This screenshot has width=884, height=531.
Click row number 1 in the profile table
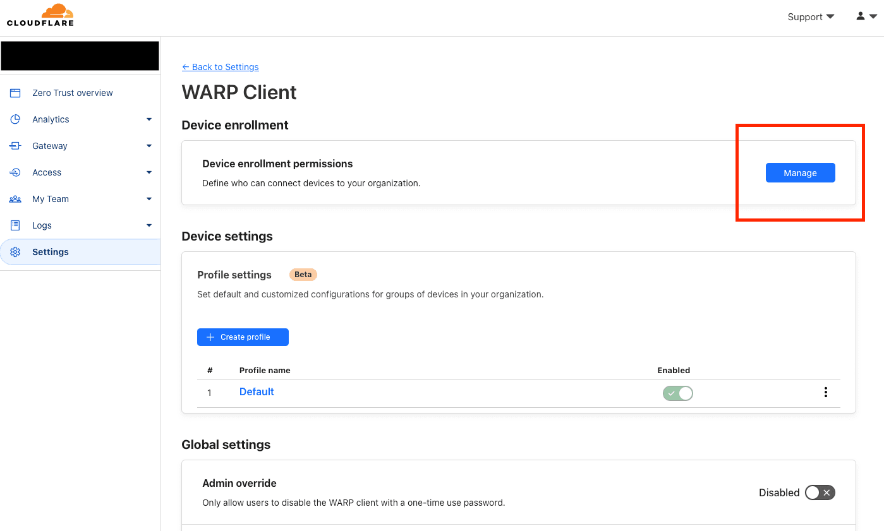click(210, 393)
